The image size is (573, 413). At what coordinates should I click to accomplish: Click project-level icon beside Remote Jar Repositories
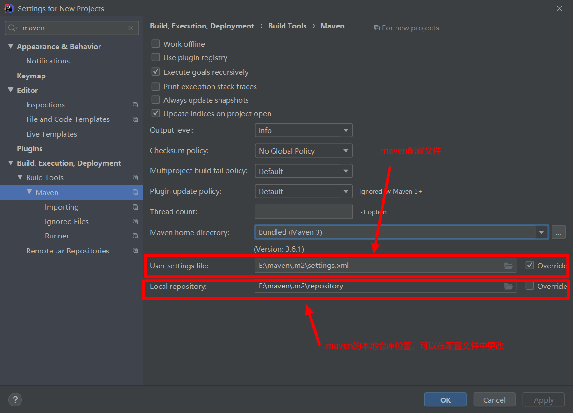coord(135,251)
